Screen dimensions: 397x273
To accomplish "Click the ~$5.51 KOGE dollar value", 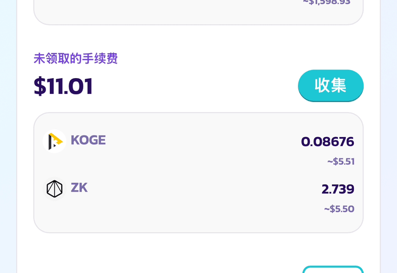I will point(341,161).
